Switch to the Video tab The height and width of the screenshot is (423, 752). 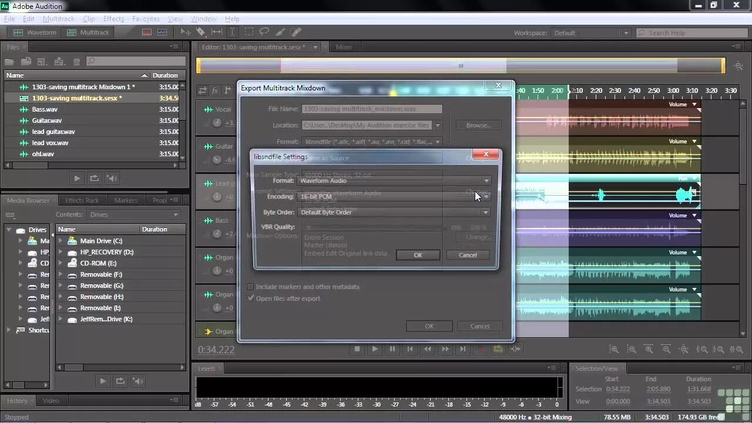click(x=51, y=401)
